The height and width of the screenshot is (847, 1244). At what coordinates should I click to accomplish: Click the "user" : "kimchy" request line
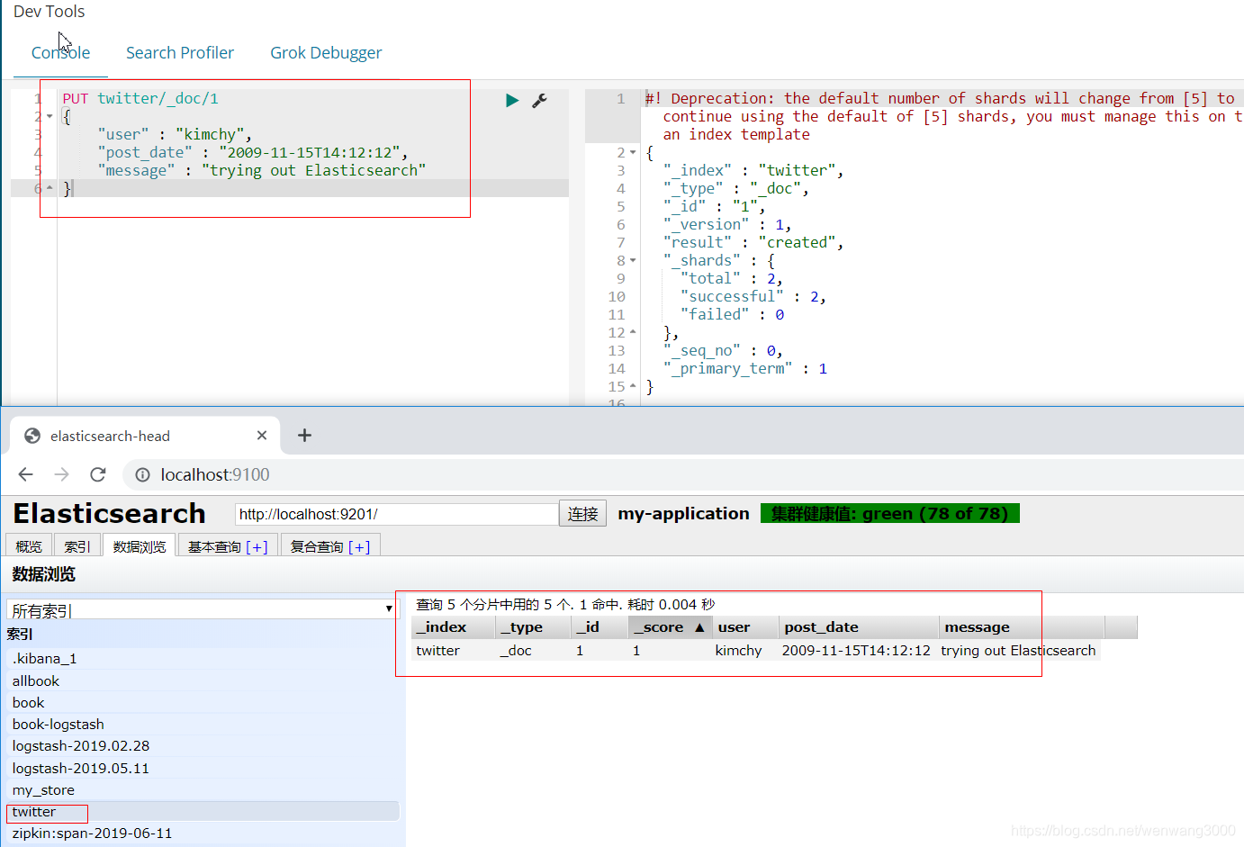[x=175, y=134]
